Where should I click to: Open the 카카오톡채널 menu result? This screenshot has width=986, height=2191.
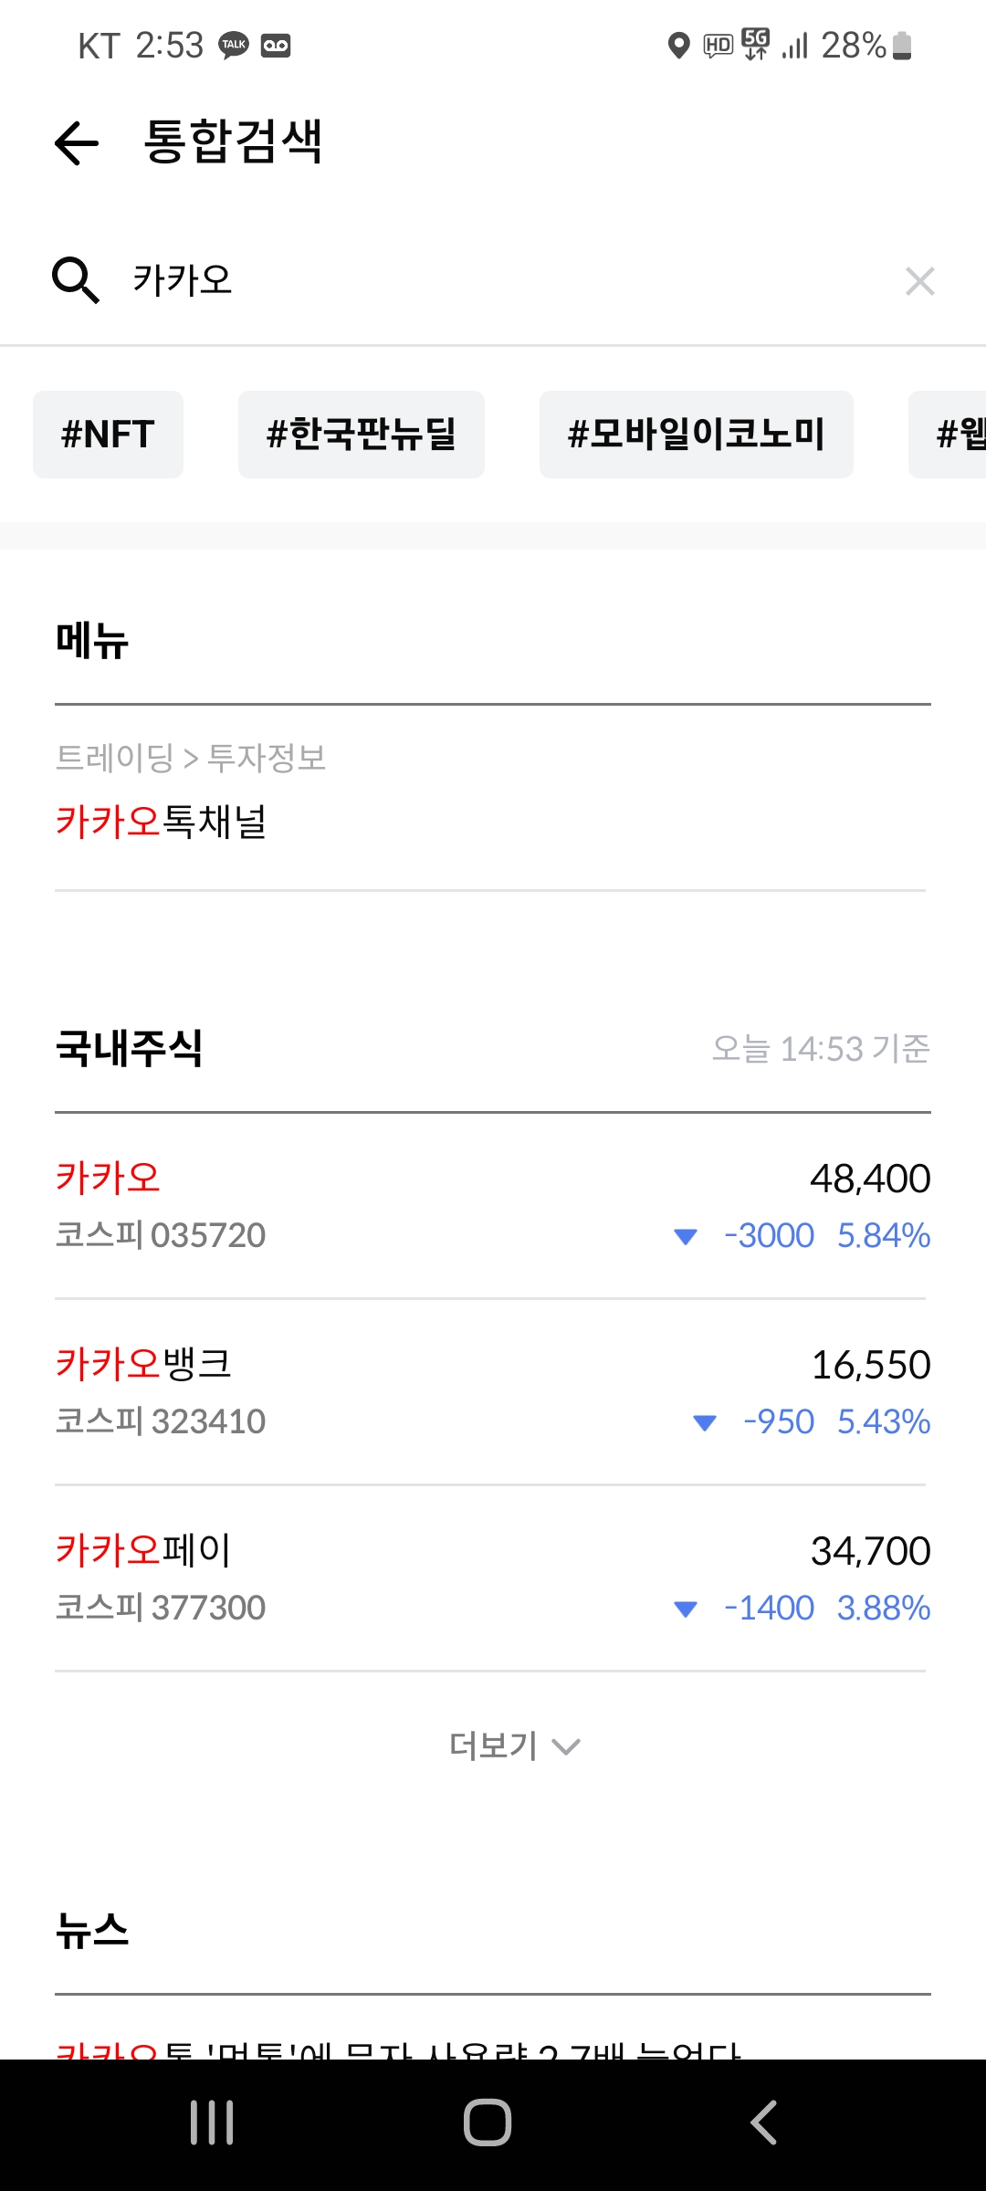click(162, 821)
